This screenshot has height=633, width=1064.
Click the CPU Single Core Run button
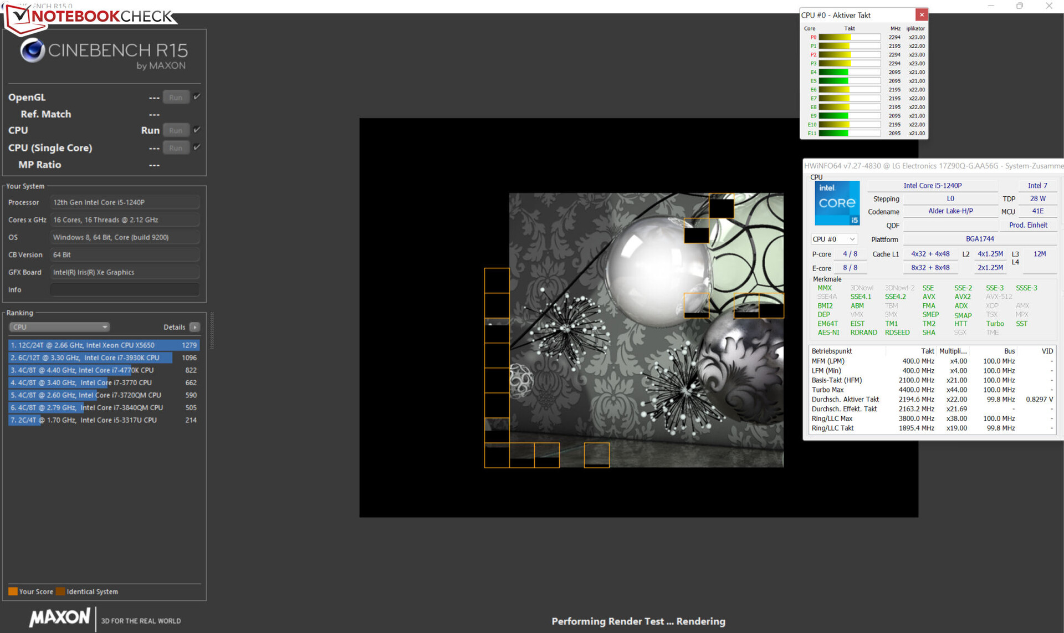point(176,148)
